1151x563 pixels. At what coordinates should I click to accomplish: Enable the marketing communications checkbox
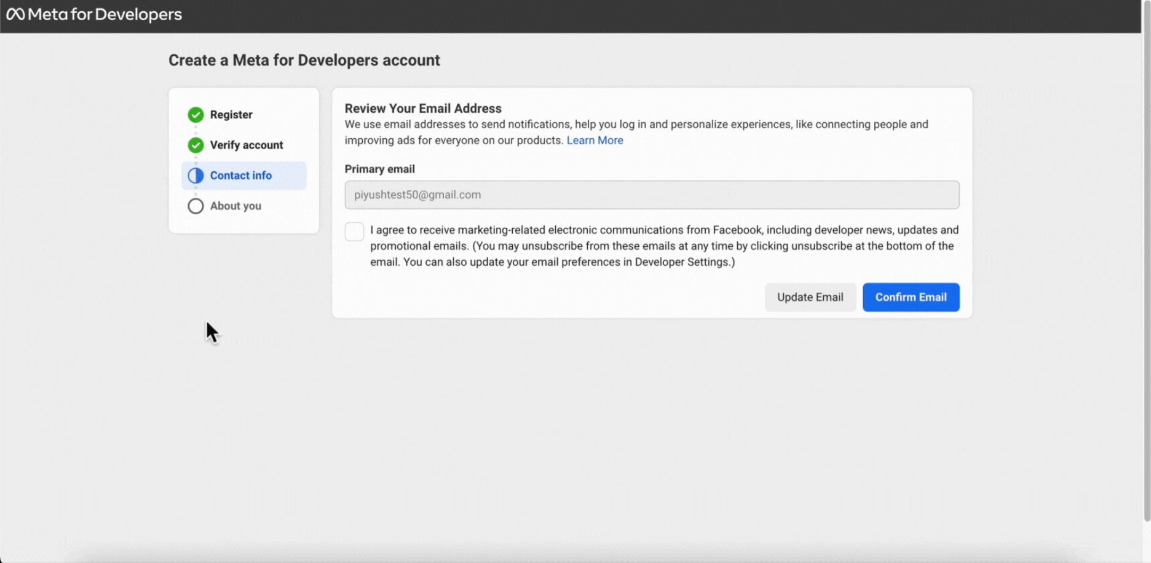click(x=354, y=231)
